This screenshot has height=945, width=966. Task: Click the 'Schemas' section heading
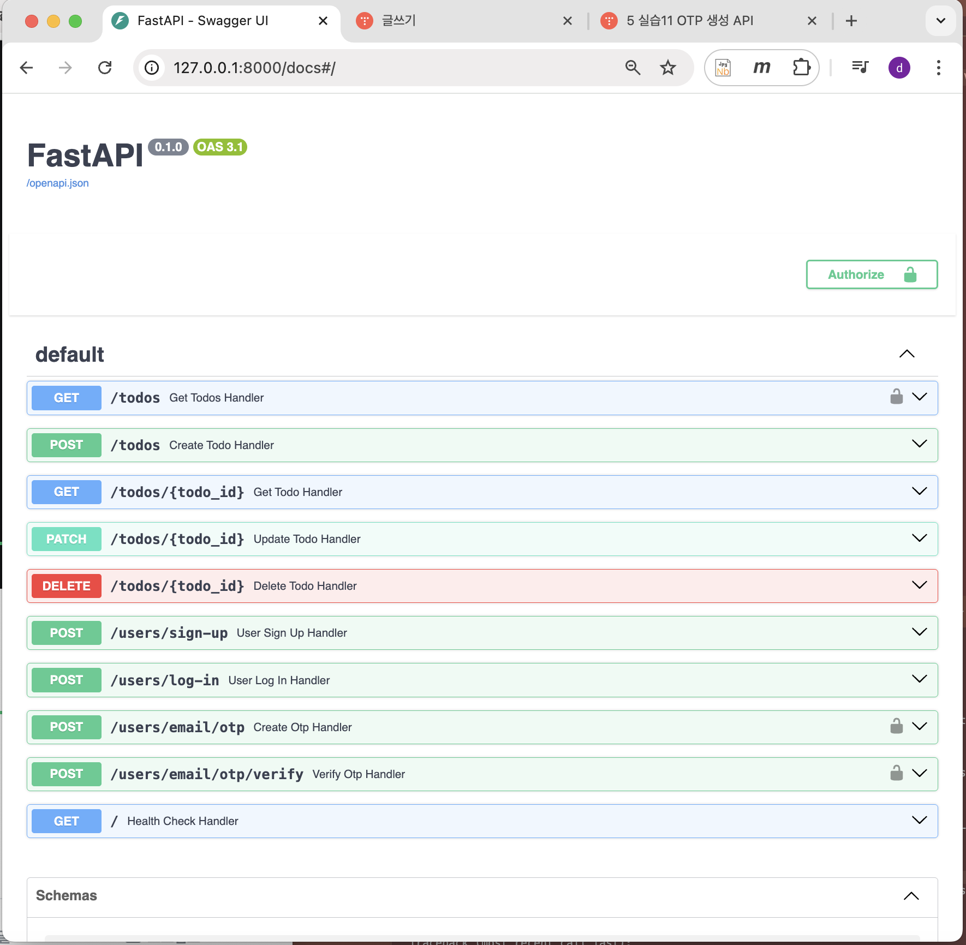(67, 895)
